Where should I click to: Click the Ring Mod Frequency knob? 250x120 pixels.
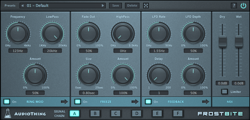coord(18,33)
